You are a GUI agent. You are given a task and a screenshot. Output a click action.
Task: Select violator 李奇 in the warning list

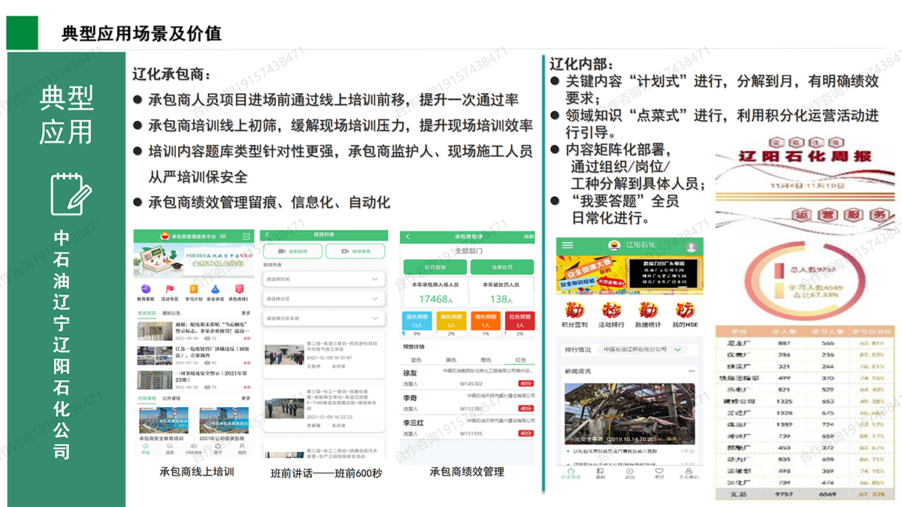coord(468,403)
